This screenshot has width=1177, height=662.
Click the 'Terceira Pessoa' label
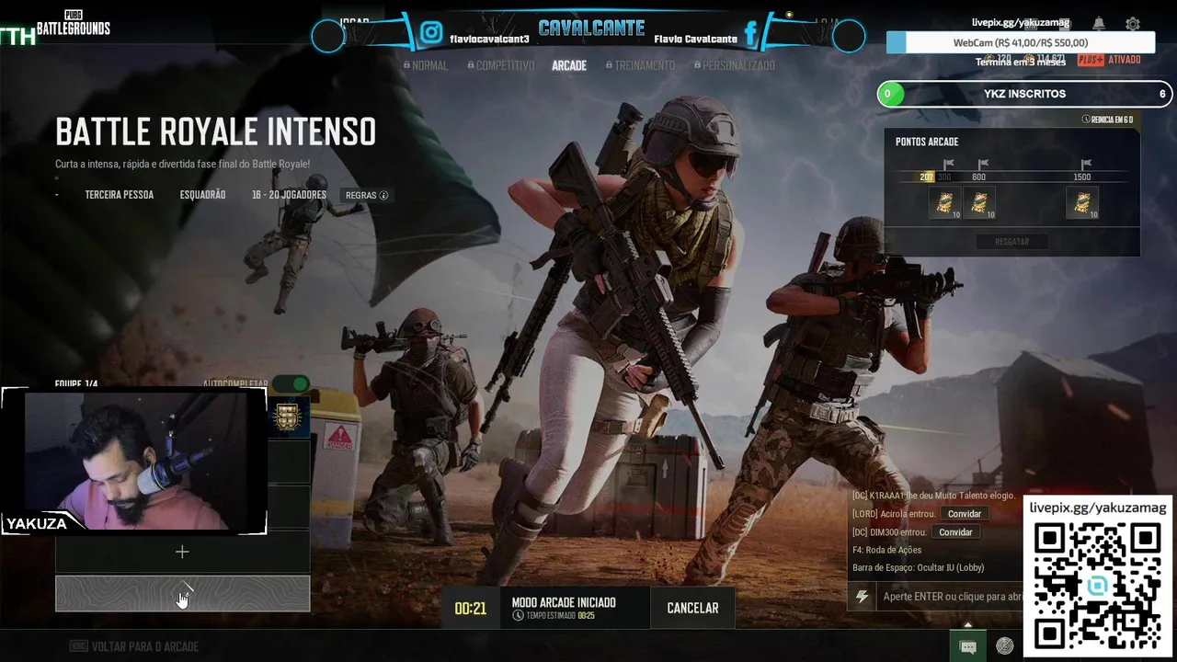[120, 195]
